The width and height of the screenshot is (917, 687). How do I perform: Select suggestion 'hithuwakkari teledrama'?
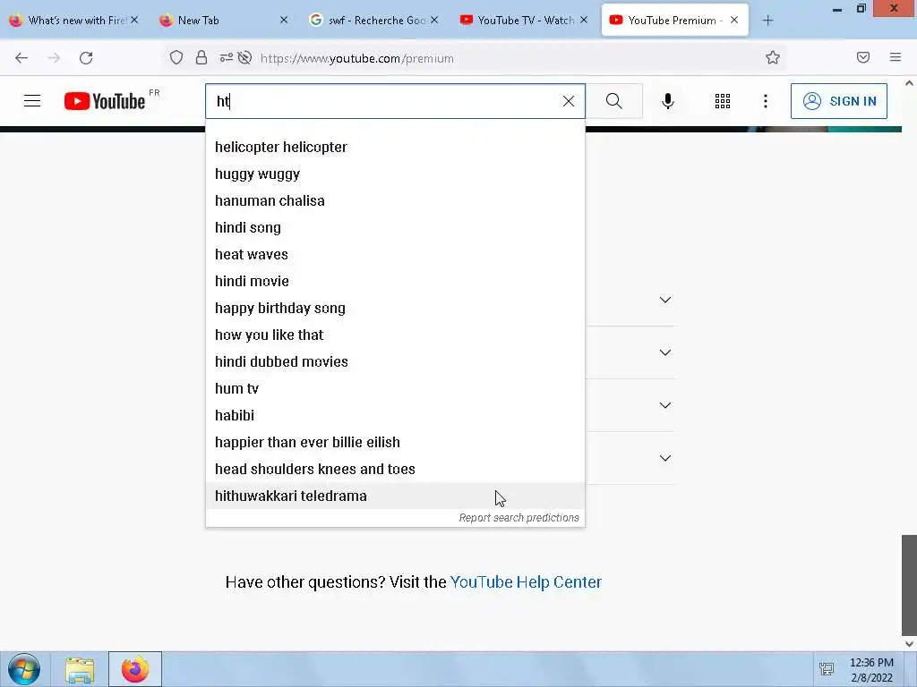[395, 496]
